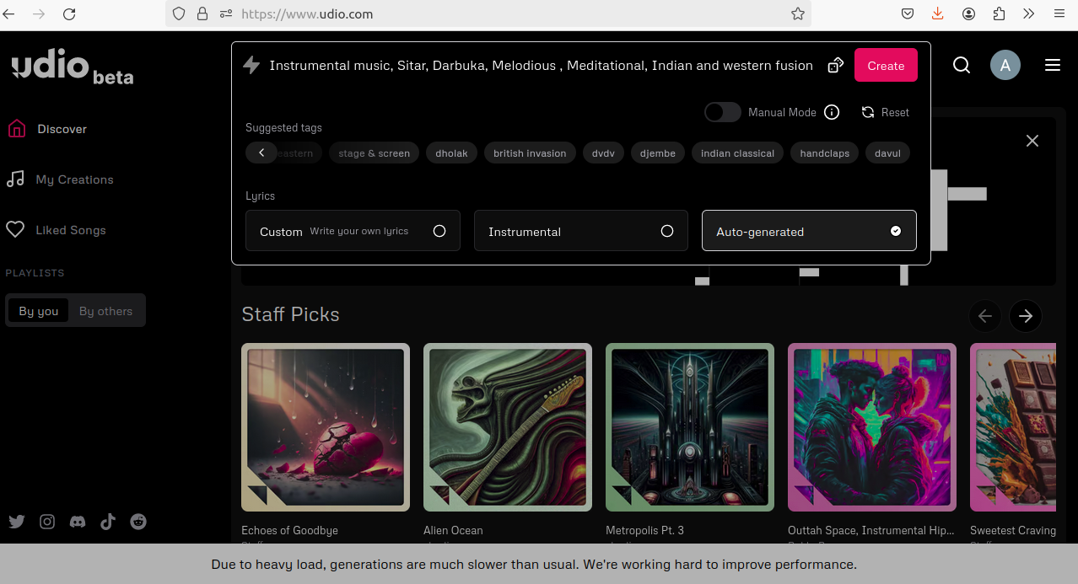The image size is (1078, 584).
Task: Click Metropolis Pt. 3 song title
Action: [x=644, y=530]
